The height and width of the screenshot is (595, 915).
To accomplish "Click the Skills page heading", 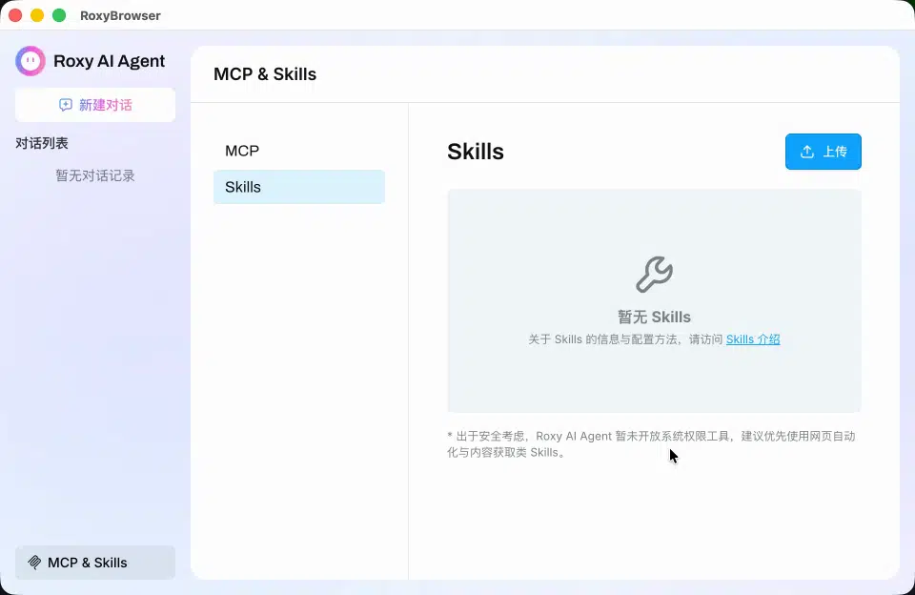I will point(476,152).
